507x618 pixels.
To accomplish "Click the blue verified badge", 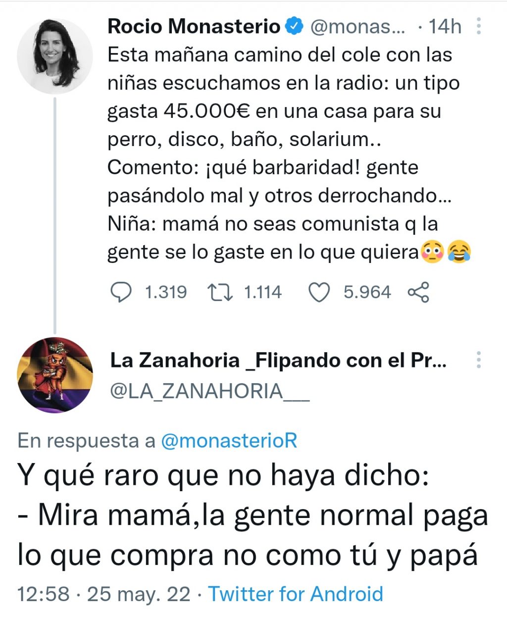I will (x=295, y=26).
